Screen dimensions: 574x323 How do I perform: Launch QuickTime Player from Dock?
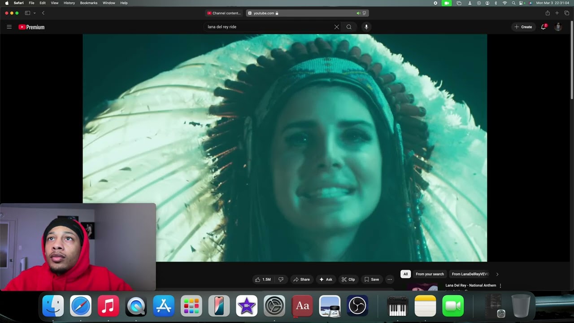coord(136,306)
